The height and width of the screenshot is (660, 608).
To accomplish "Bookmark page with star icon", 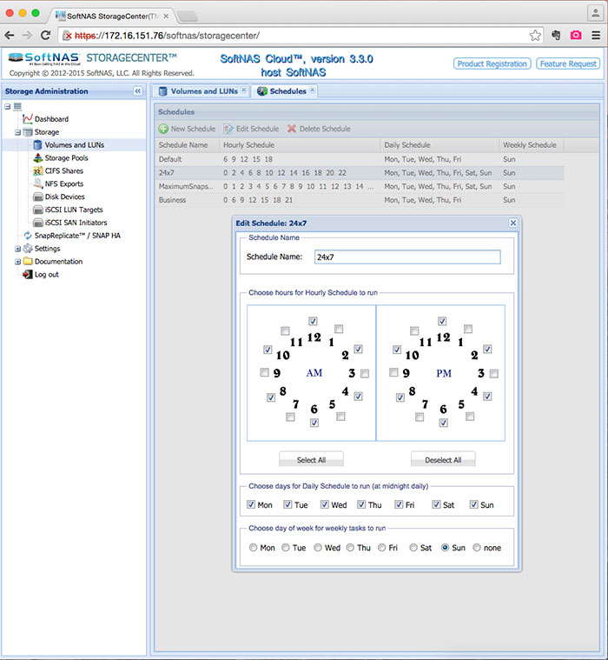I will [535, 36].
